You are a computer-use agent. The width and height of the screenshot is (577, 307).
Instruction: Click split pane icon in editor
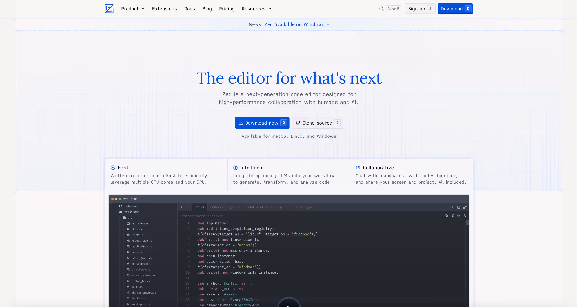click(459, 207)
